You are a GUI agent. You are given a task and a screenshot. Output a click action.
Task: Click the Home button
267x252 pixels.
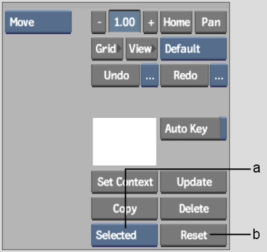176,22
